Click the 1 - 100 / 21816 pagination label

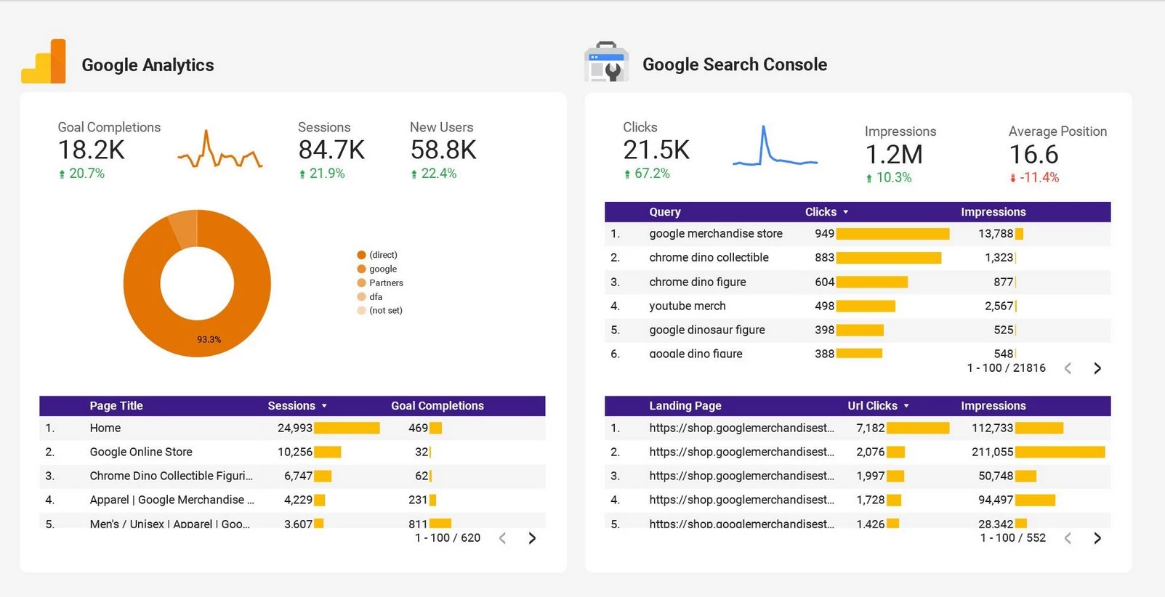(x=1007, y=368)
